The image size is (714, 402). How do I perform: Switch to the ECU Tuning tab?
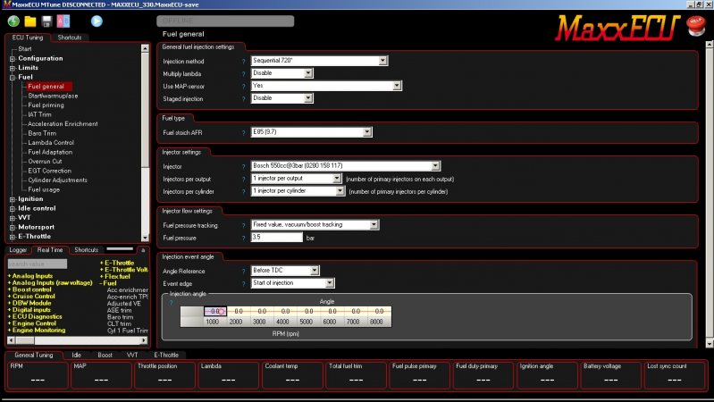point(28,38)
